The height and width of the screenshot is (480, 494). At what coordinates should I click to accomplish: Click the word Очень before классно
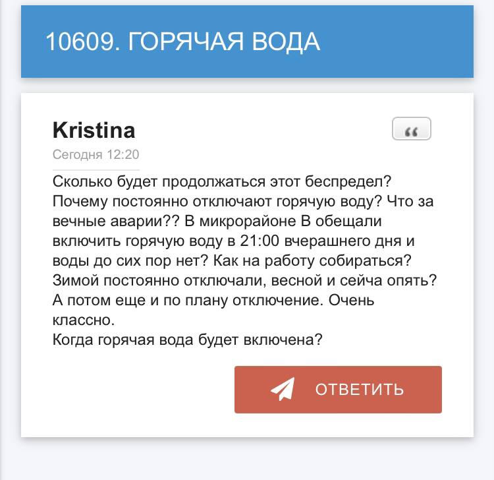351,300
